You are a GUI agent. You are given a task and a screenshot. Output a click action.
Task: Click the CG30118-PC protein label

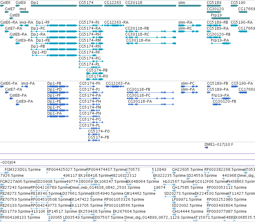click(138, 95)
